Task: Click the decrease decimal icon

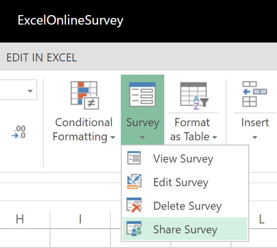Action: pyautogui.click(x=19, y=132)
